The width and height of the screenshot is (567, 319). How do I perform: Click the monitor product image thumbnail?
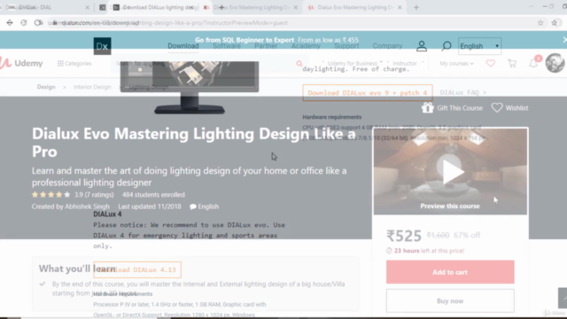click(x=190, y=88)
